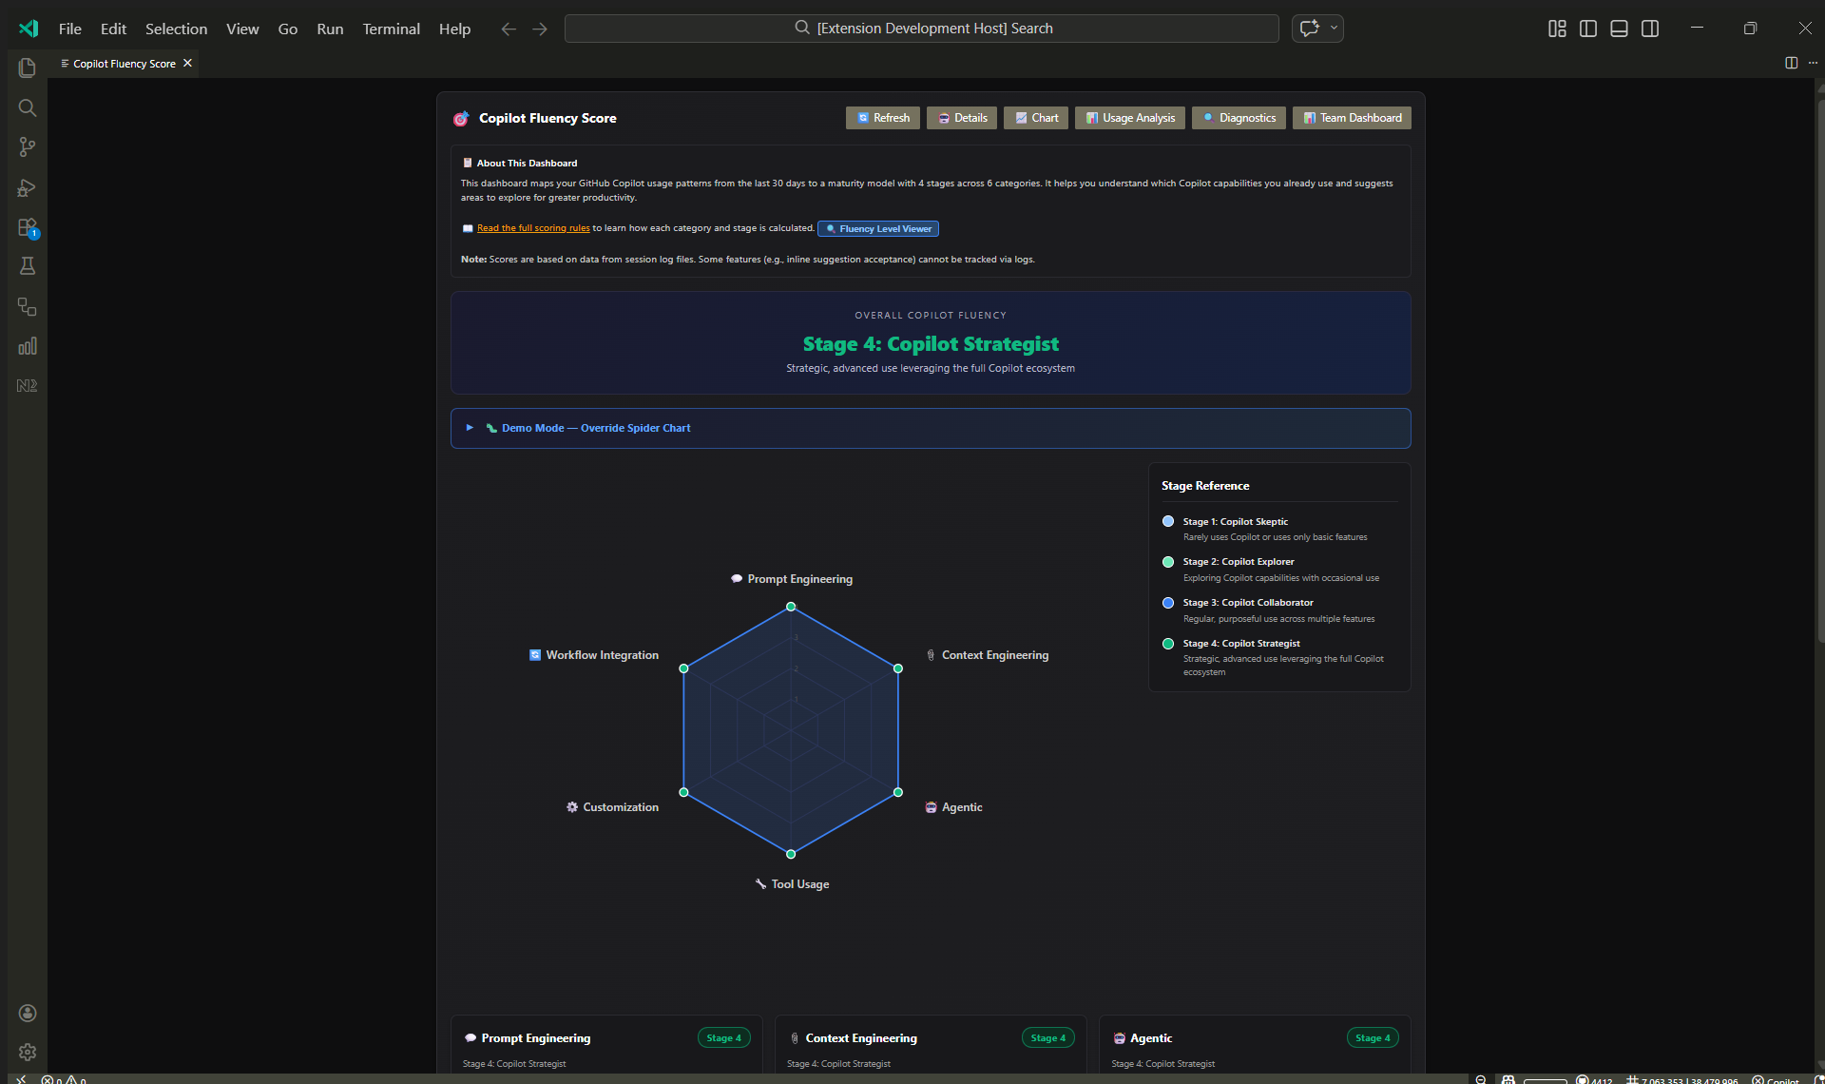Image resolution: width=1825 pixels, height=1084 pixels.
Task: Open the Copilot chat dropdown arrow
Action: point(1334,29)
